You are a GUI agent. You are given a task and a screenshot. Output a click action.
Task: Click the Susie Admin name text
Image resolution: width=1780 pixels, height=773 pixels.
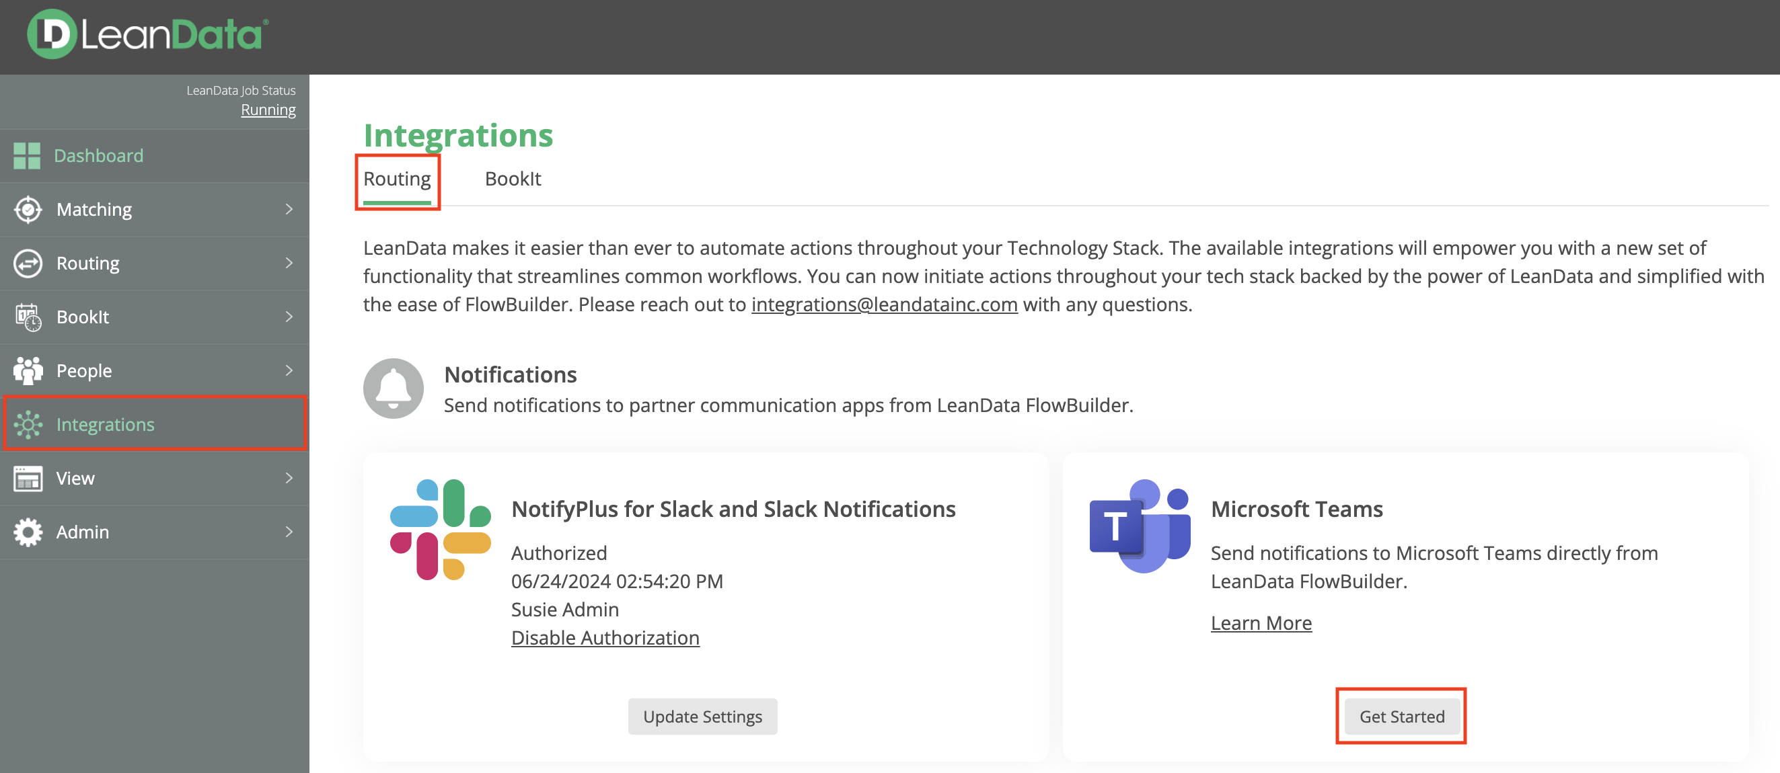click(564, 610)
